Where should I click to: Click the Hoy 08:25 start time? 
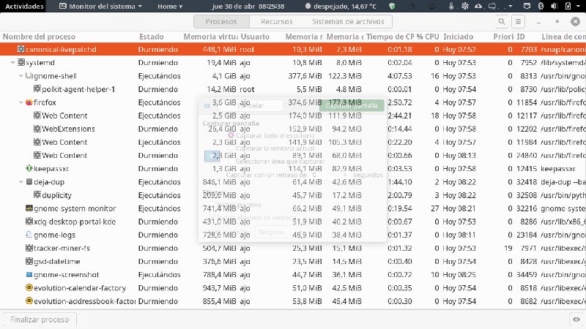coord(459,275)
